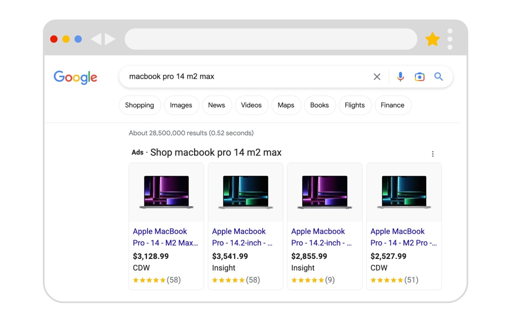Clear the search query with X icon
Screen dimensions: 510x314
click(x=377, y=77)
